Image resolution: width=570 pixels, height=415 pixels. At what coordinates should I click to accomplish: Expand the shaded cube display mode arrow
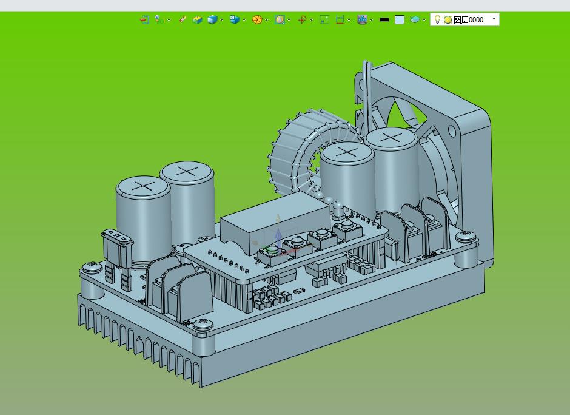click(222, 19)
